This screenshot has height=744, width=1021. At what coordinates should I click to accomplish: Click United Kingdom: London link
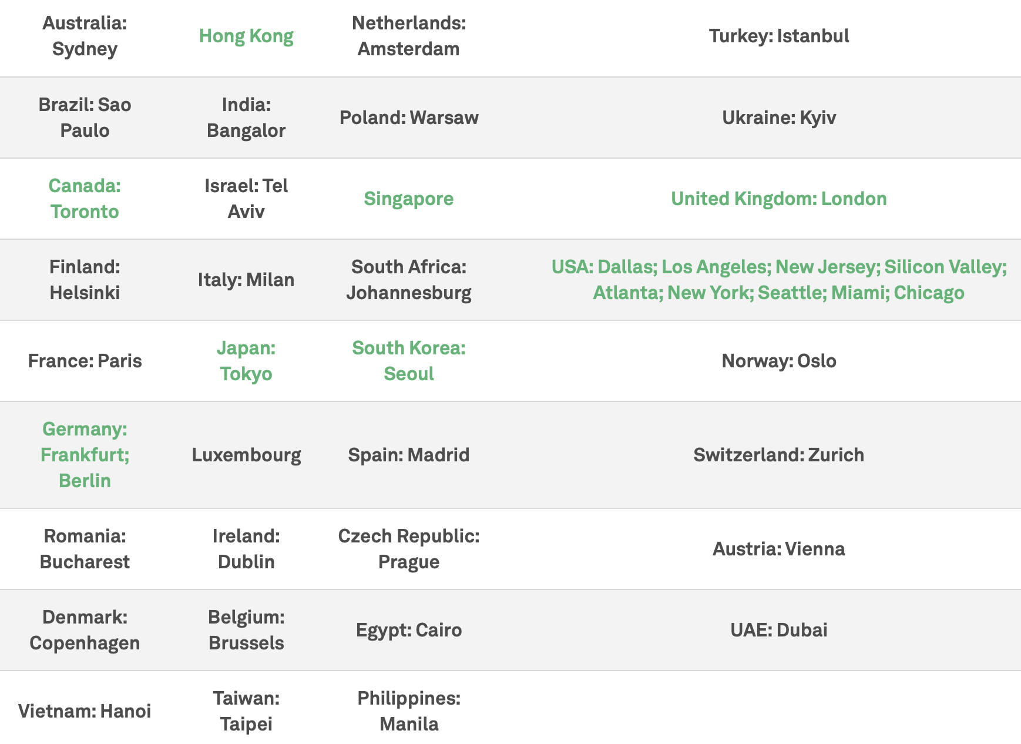[779, 199]
